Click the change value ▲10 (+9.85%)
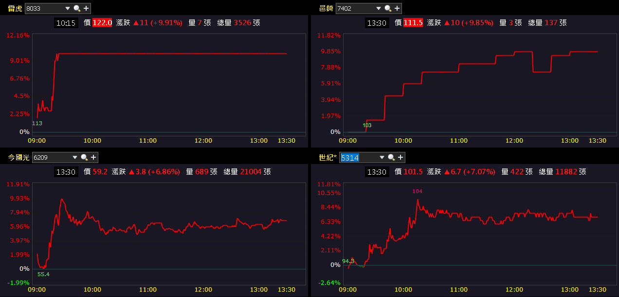This screenshot has height=297, width=619. pos(468,22)
